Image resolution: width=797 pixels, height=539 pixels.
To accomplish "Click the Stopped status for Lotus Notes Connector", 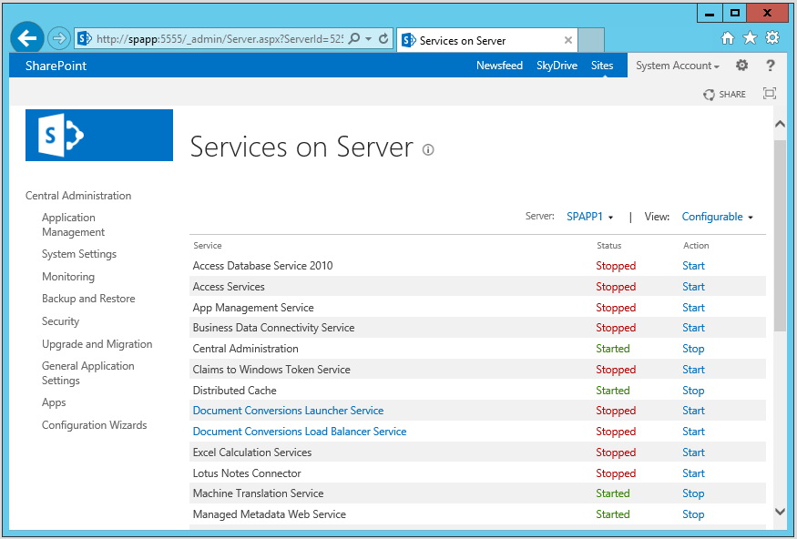I will [x=616, y=473].
